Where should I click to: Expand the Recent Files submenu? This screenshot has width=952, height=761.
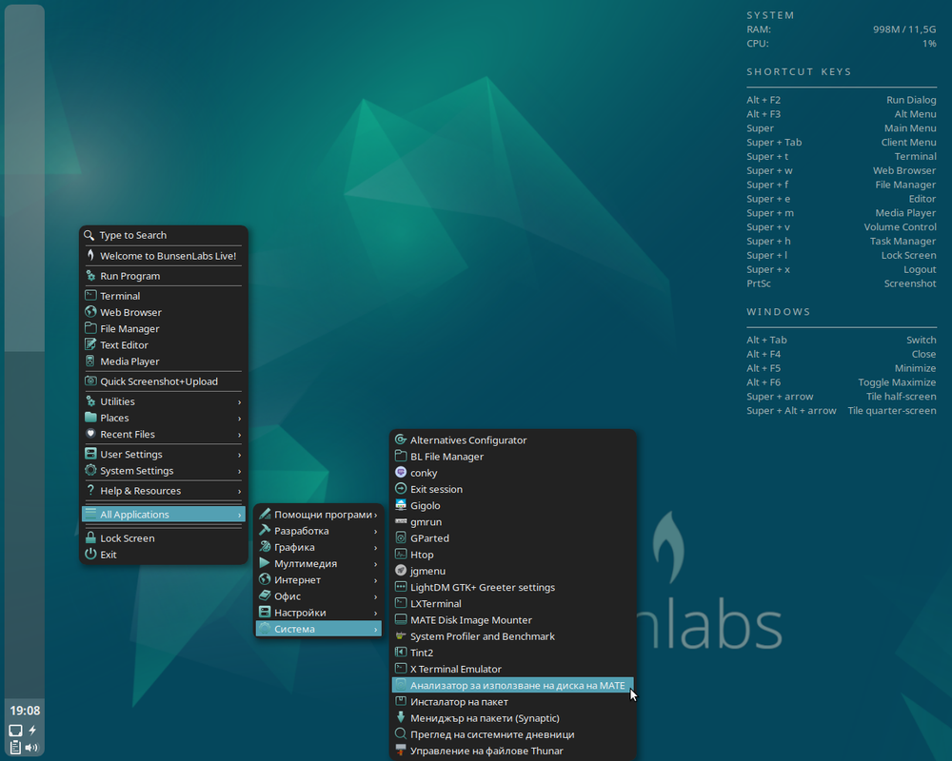pyautogui.click(x=164, y=434)
